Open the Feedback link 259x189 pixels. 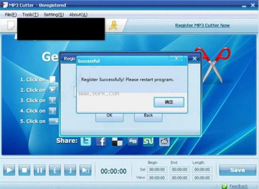click(x=239, y=187)
